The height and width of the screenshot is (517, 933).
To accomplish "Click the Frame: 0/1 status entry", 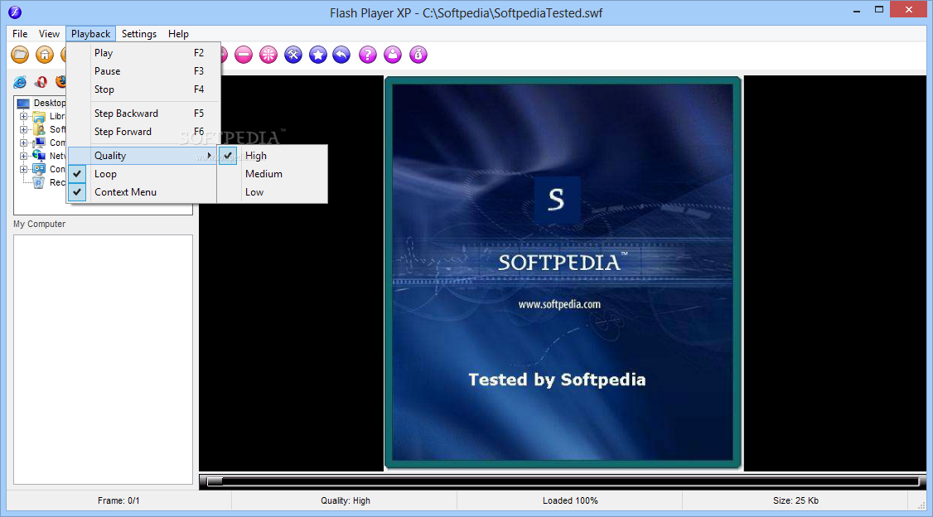I will pos(118,501).
